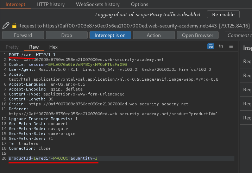Toggle the word wrap icon in the editor
This screenshot has width=252, height=173.
click(210, 47)
